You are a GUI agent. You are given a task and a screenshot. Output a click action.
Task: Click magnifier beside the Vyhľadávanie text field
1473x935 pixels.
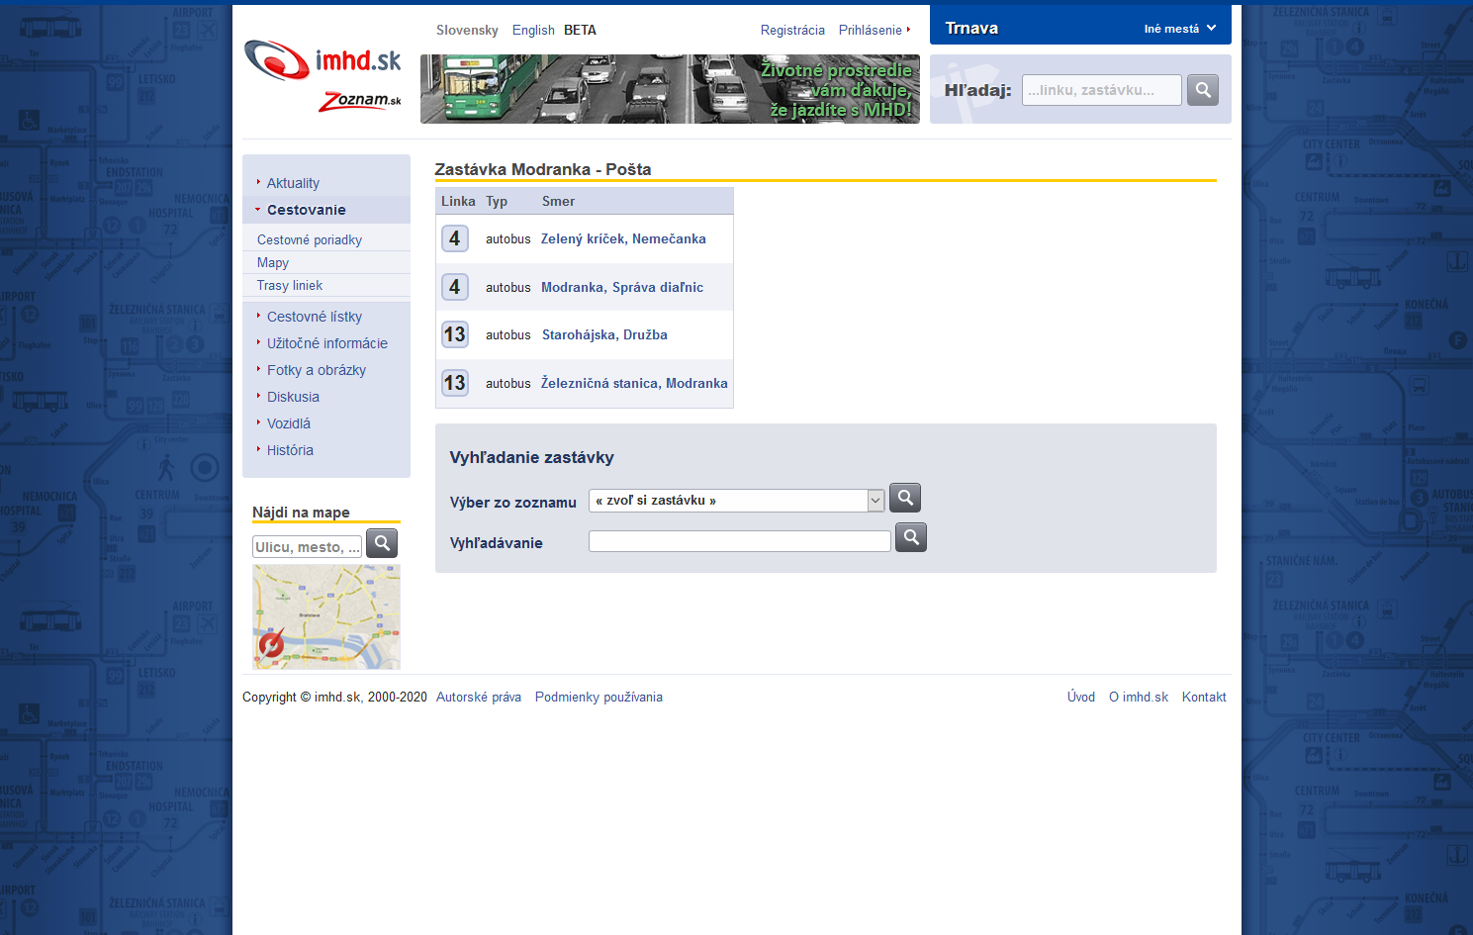[x=910, y=537]
